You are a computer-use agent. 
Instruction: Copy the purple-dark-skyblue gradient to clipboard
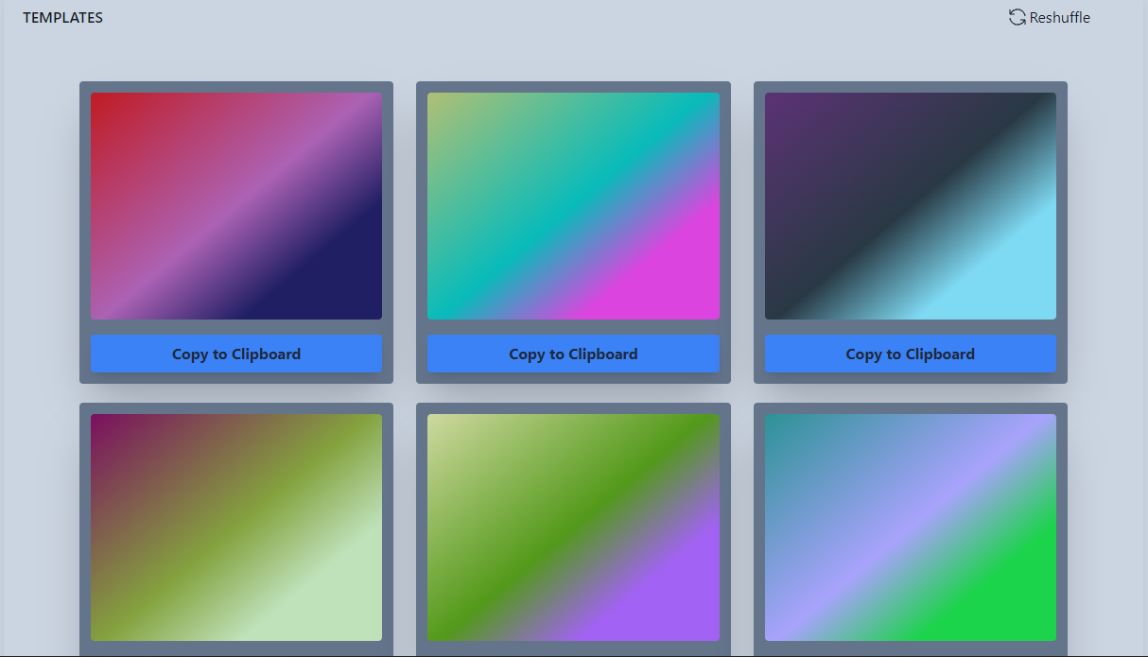tap(911, 354)
